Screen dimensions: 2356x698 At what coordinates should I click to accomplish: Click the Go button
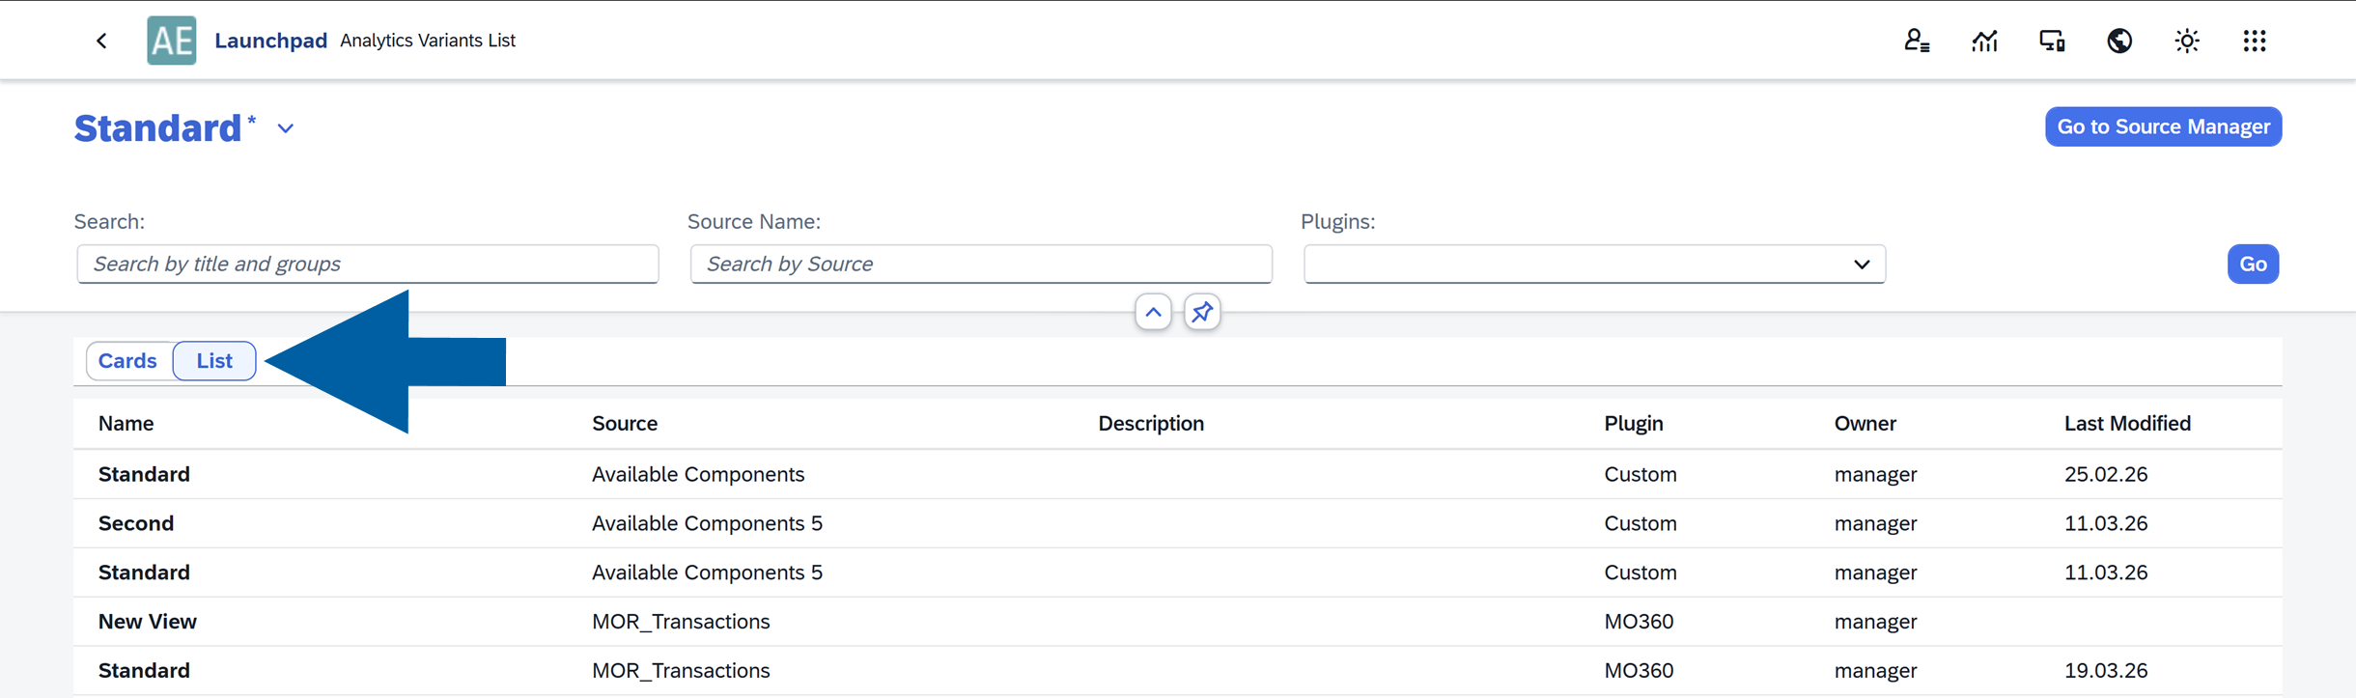click(2253, 264)
